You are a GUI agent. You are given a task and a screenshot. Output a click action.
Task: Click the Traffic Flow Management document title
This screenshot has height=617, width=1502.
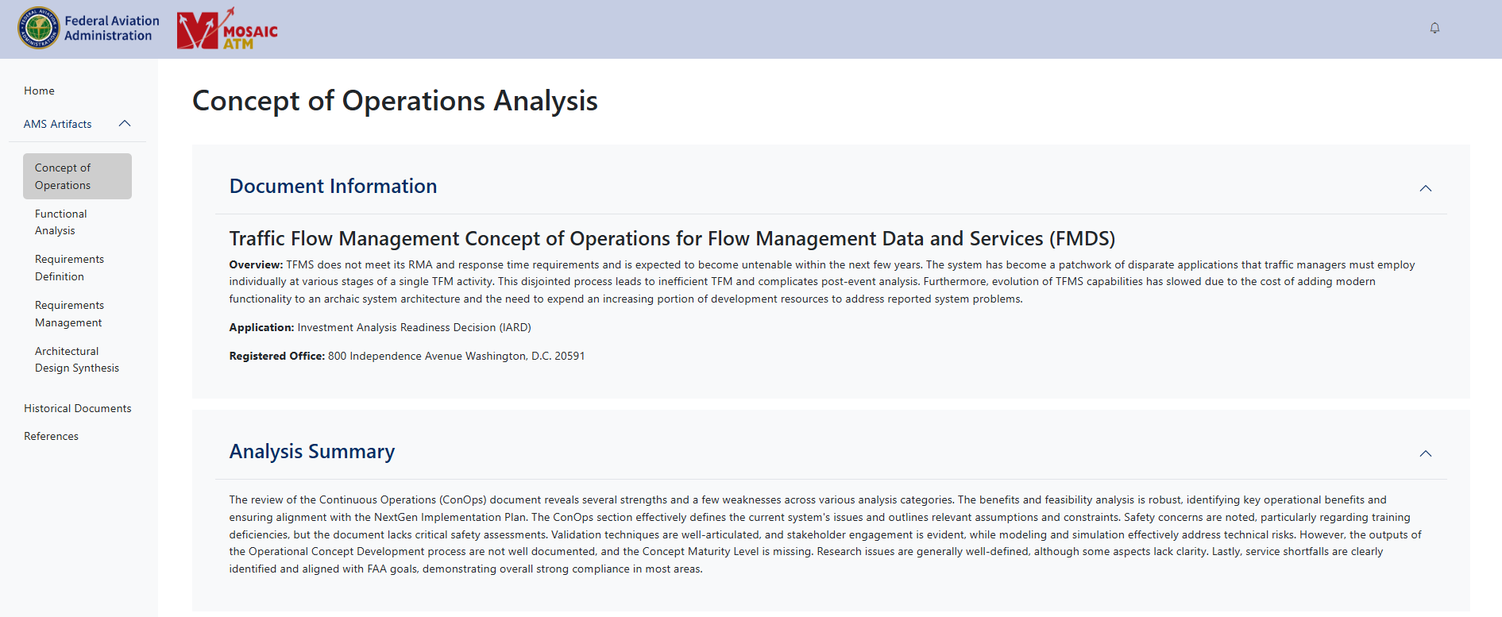pyautogui.click(x=672, y=239)
